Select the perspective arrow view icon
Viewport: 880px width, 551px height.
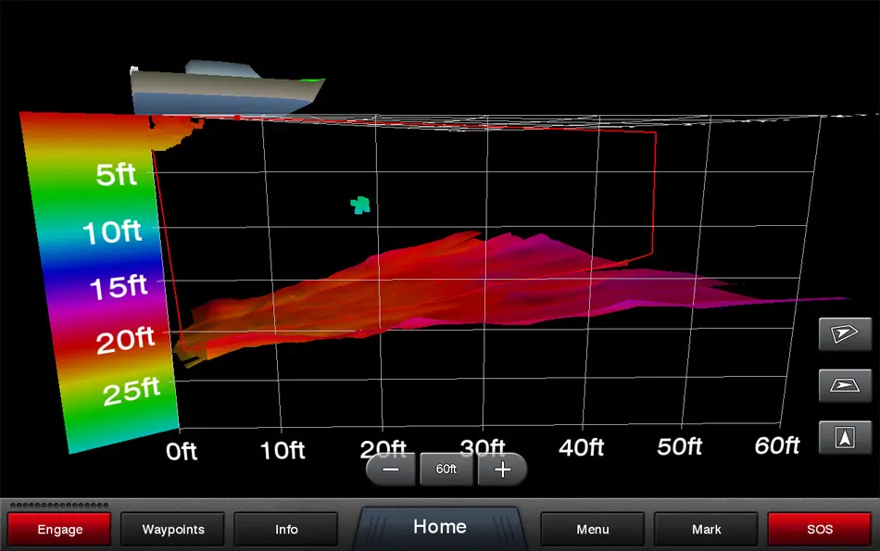845,385
